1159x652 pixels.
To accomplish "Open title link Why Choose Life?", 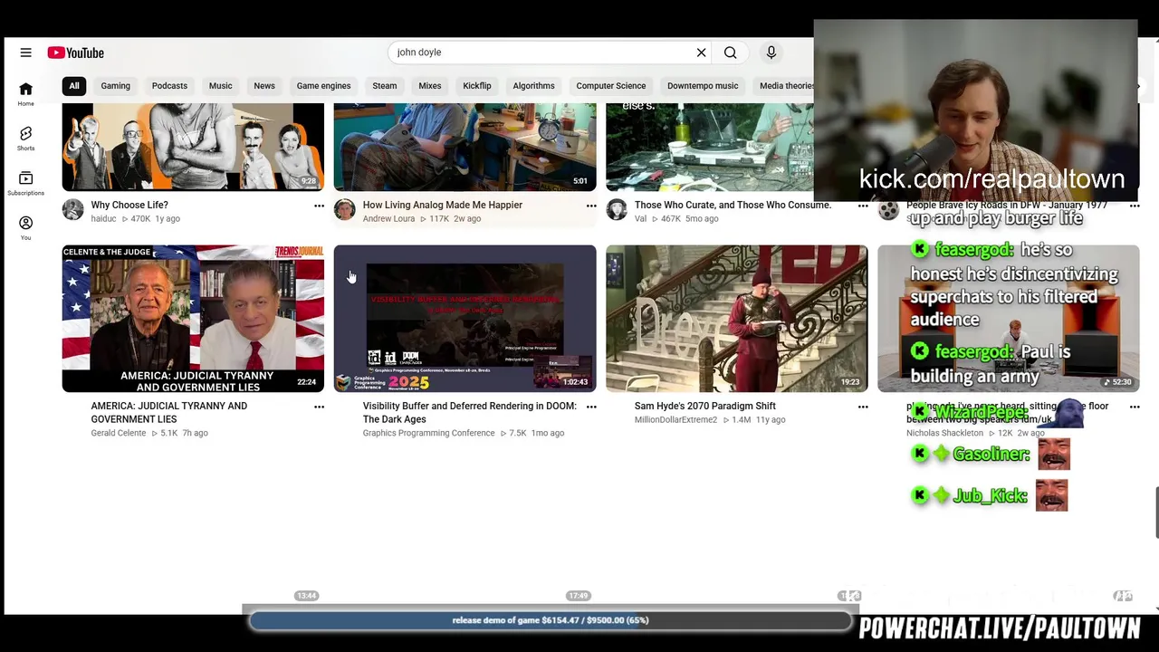I will (x=129, y=206).
